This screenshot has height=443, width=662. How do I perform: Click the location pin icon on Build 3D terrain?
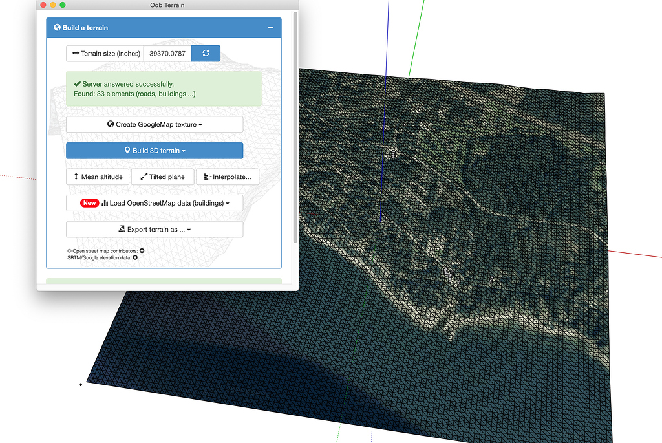pyautogui.click(x=127, y=151)
